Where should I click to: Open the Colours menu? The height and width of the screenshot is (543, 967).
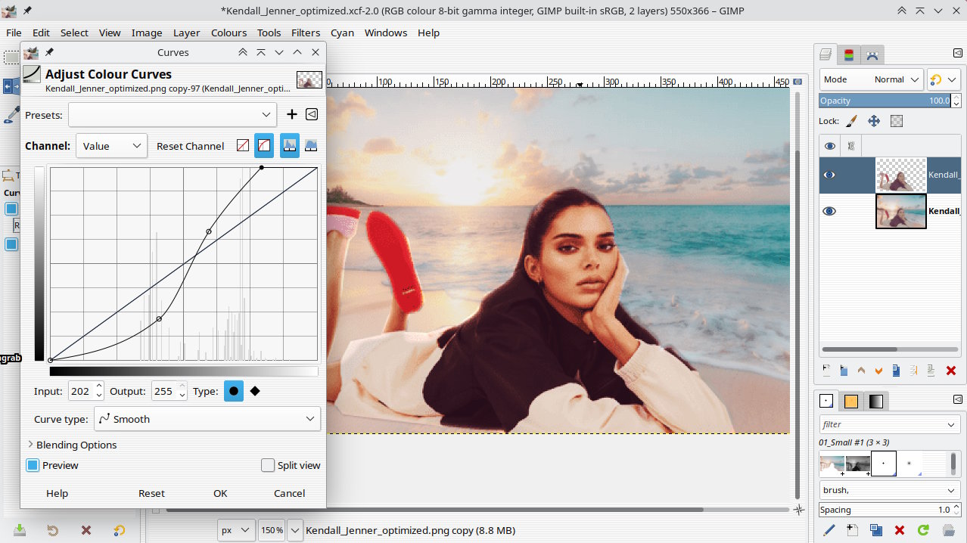229,33
